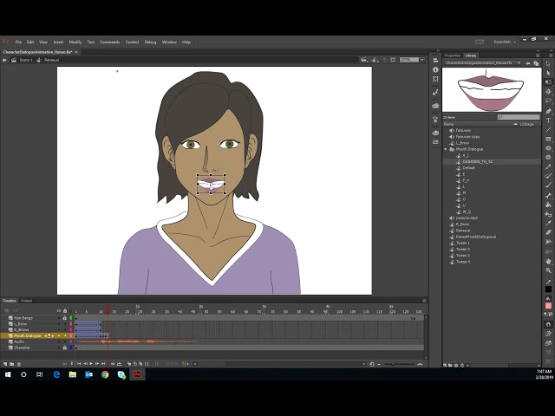
Task: Pin the current library
Action: click(x=528, y=63)
